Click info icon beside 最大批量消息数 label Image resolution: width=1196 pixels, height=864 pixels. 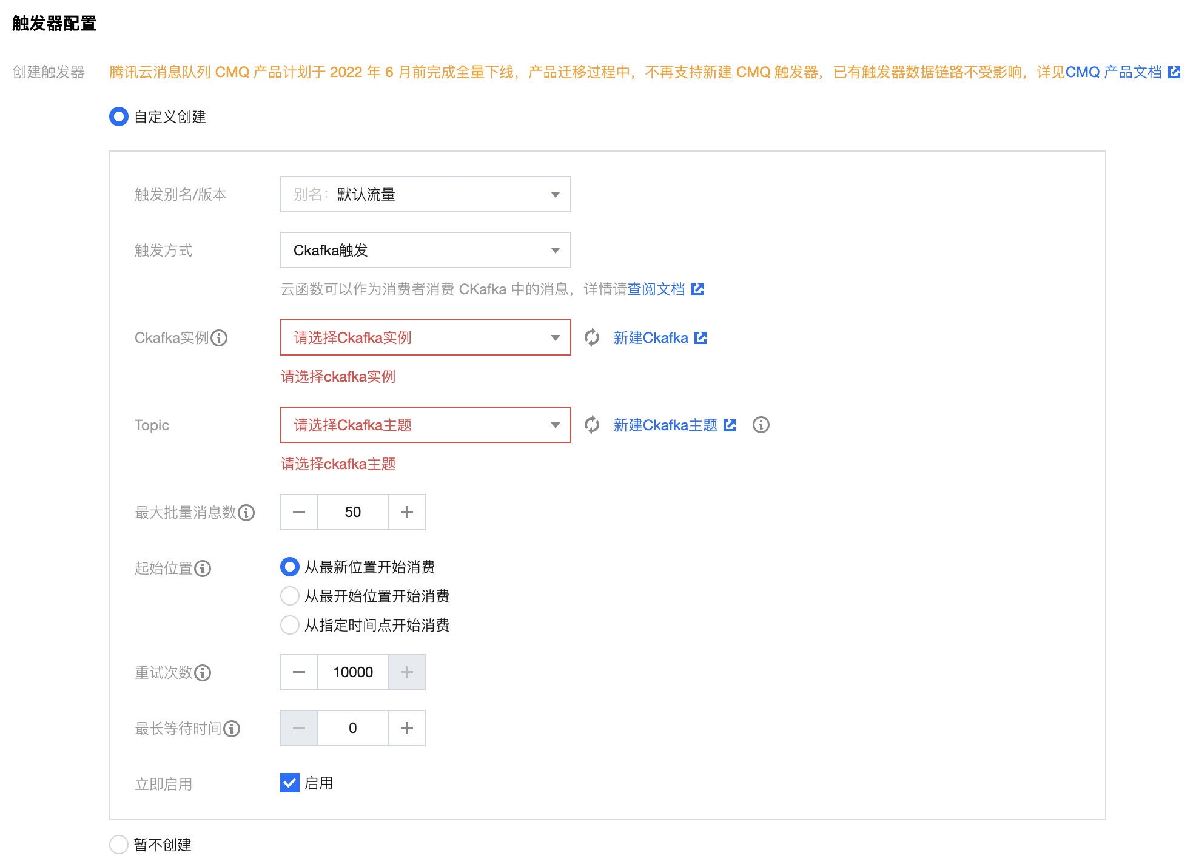tap(246, 513)
